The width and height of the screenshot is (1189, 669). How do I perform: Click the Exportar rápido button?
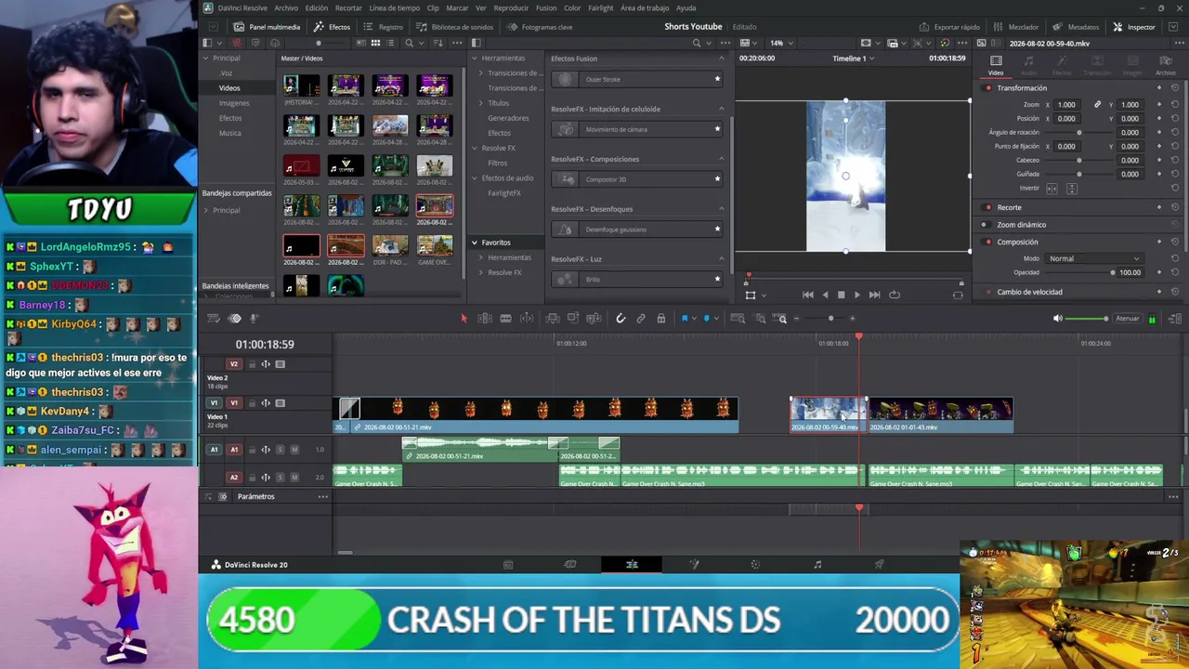949,27
